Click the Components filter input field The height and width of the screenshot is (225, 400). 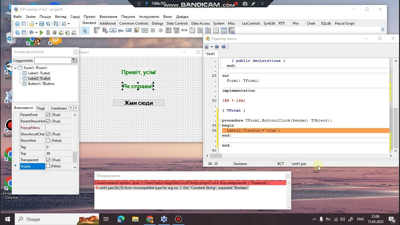(53, 61)
